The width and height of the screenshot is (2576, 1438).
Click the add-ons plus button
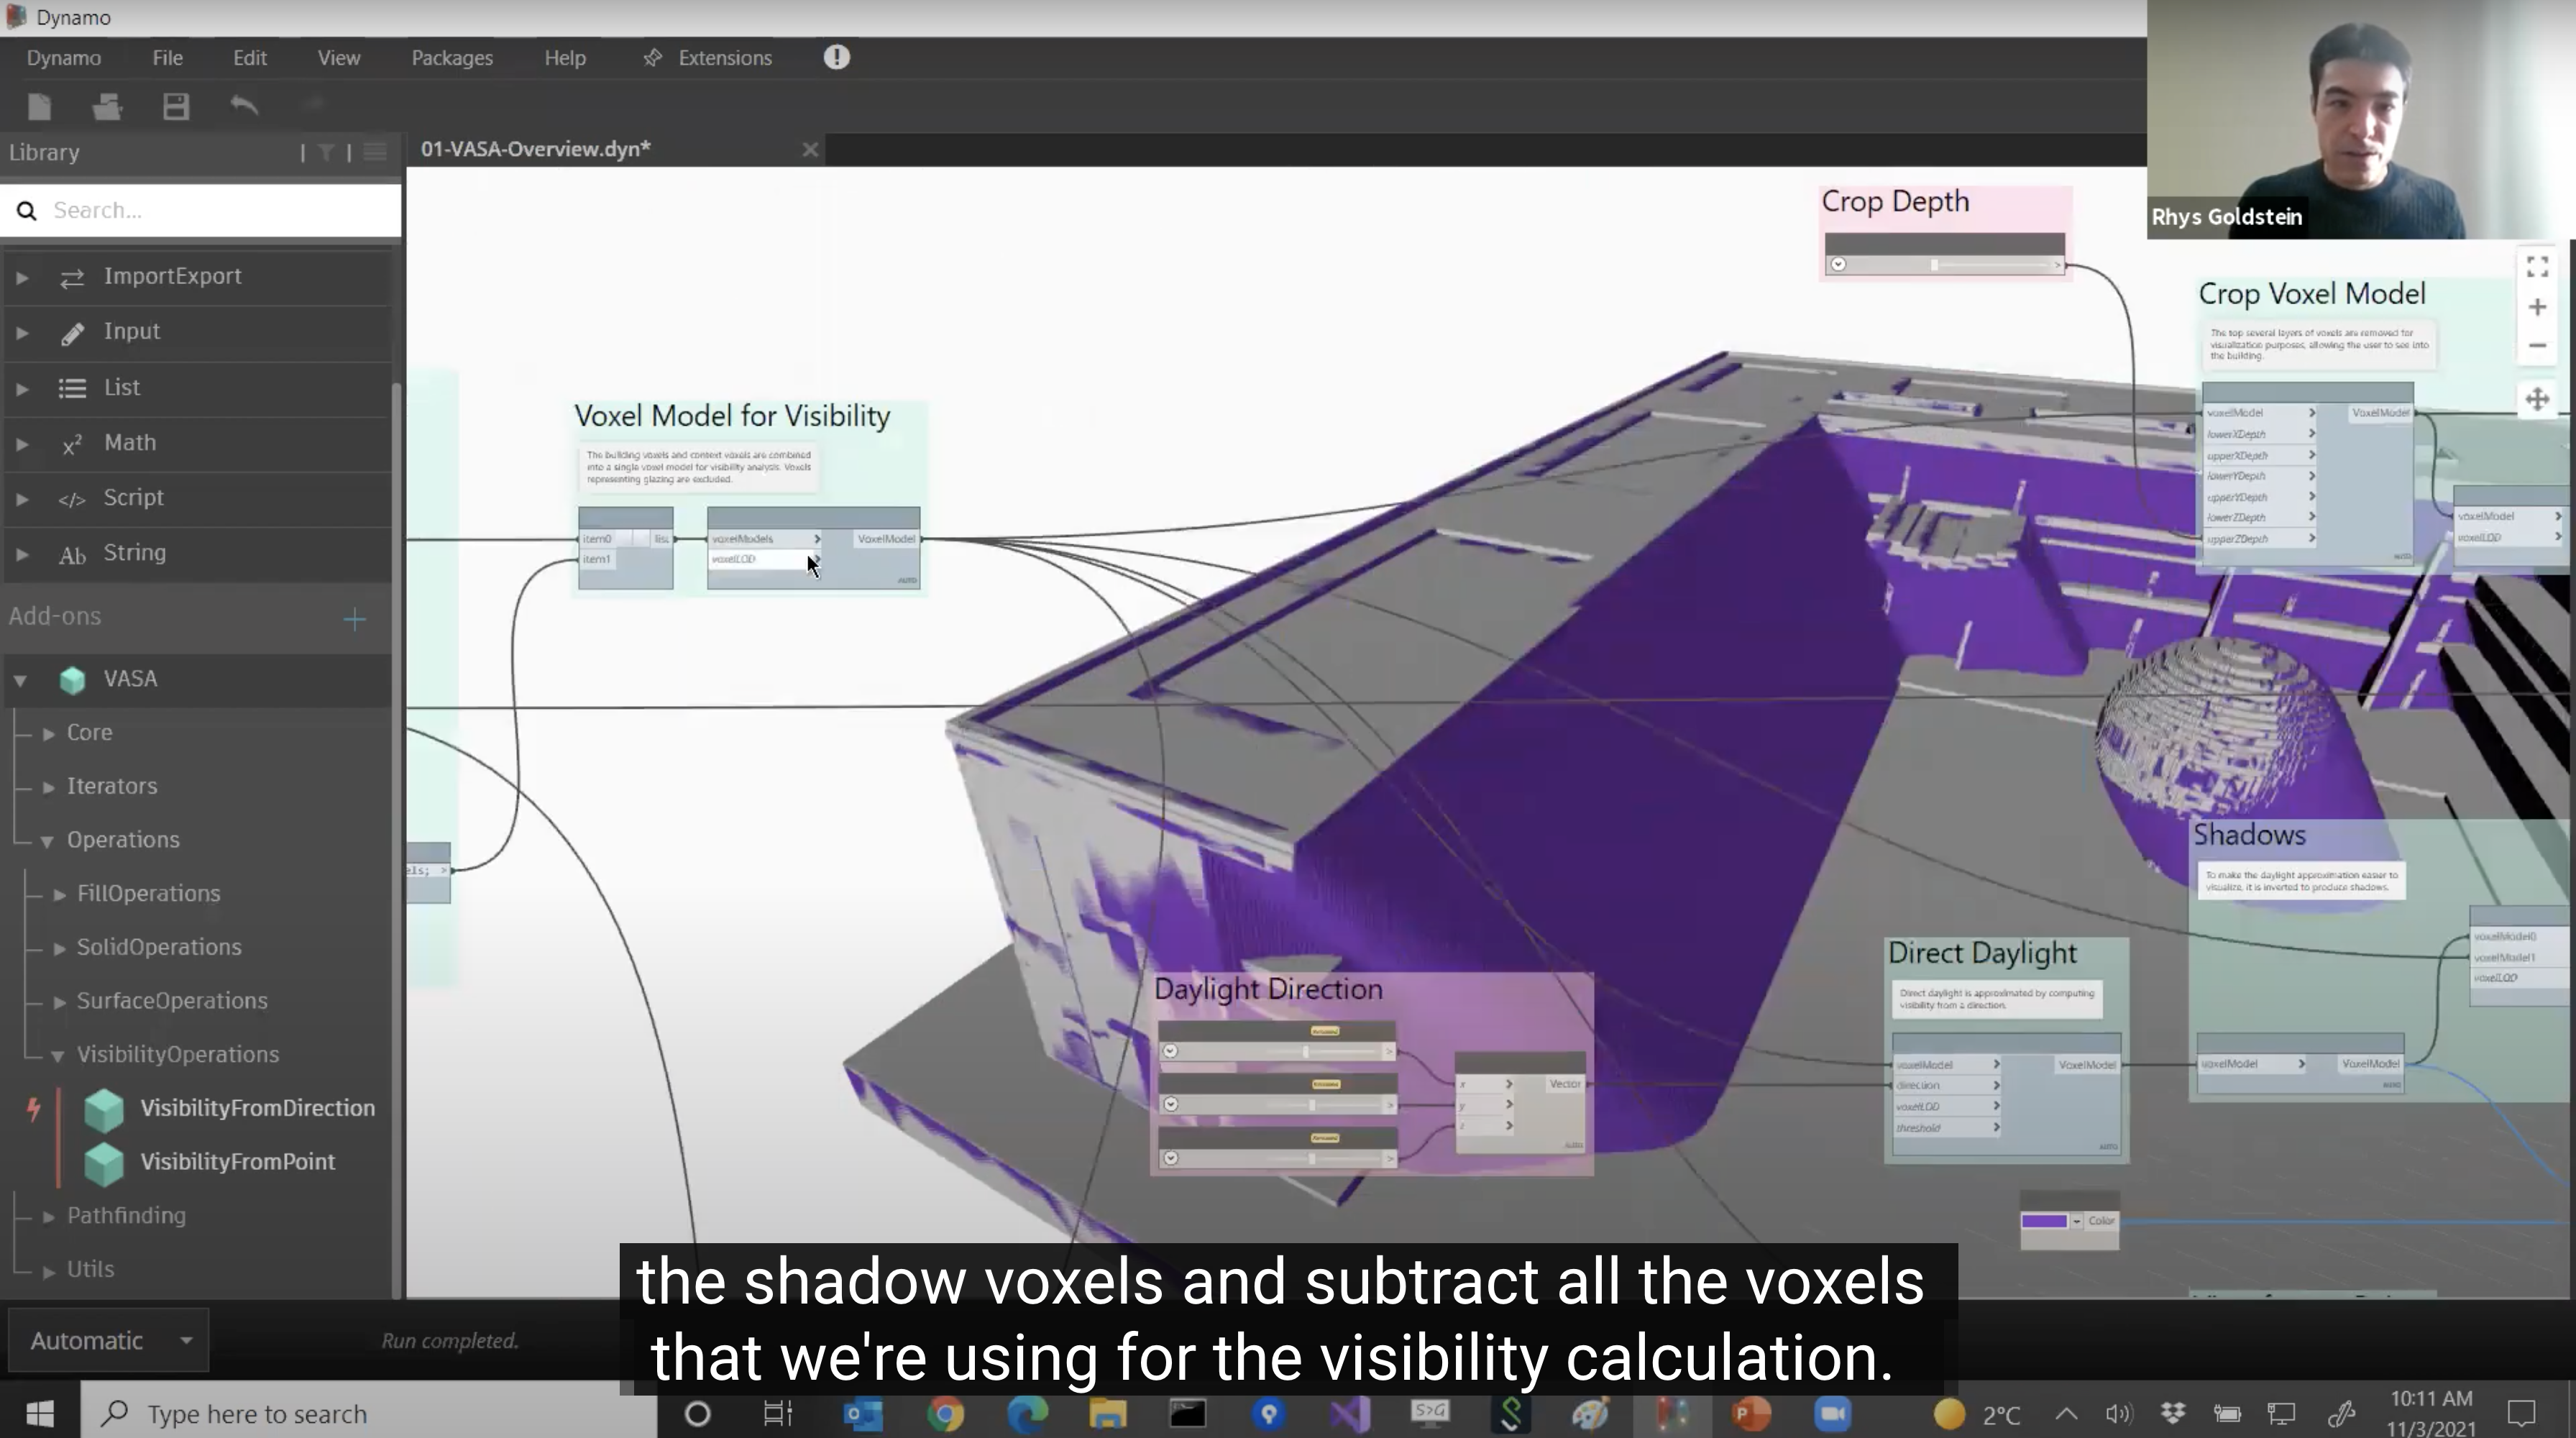(354, 619)
